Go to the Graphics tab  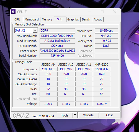click(73, 19)
